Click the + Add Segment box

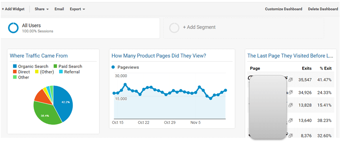coord(244,28)
